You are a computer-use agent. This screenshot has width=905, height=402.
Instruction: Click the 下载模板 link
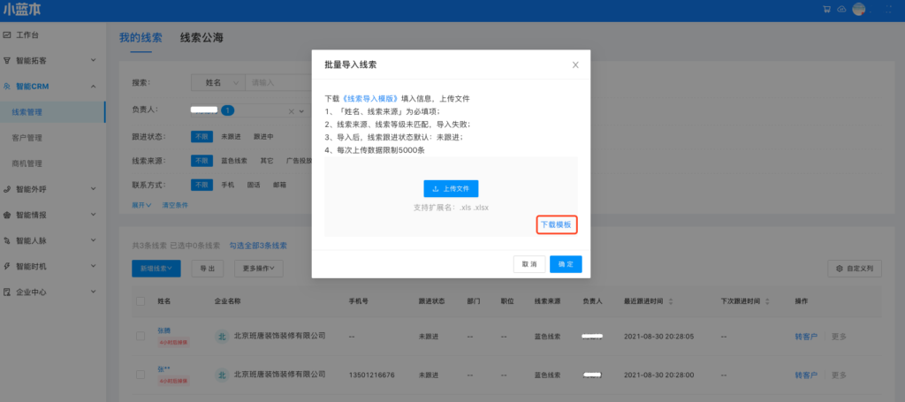point(557,225)
